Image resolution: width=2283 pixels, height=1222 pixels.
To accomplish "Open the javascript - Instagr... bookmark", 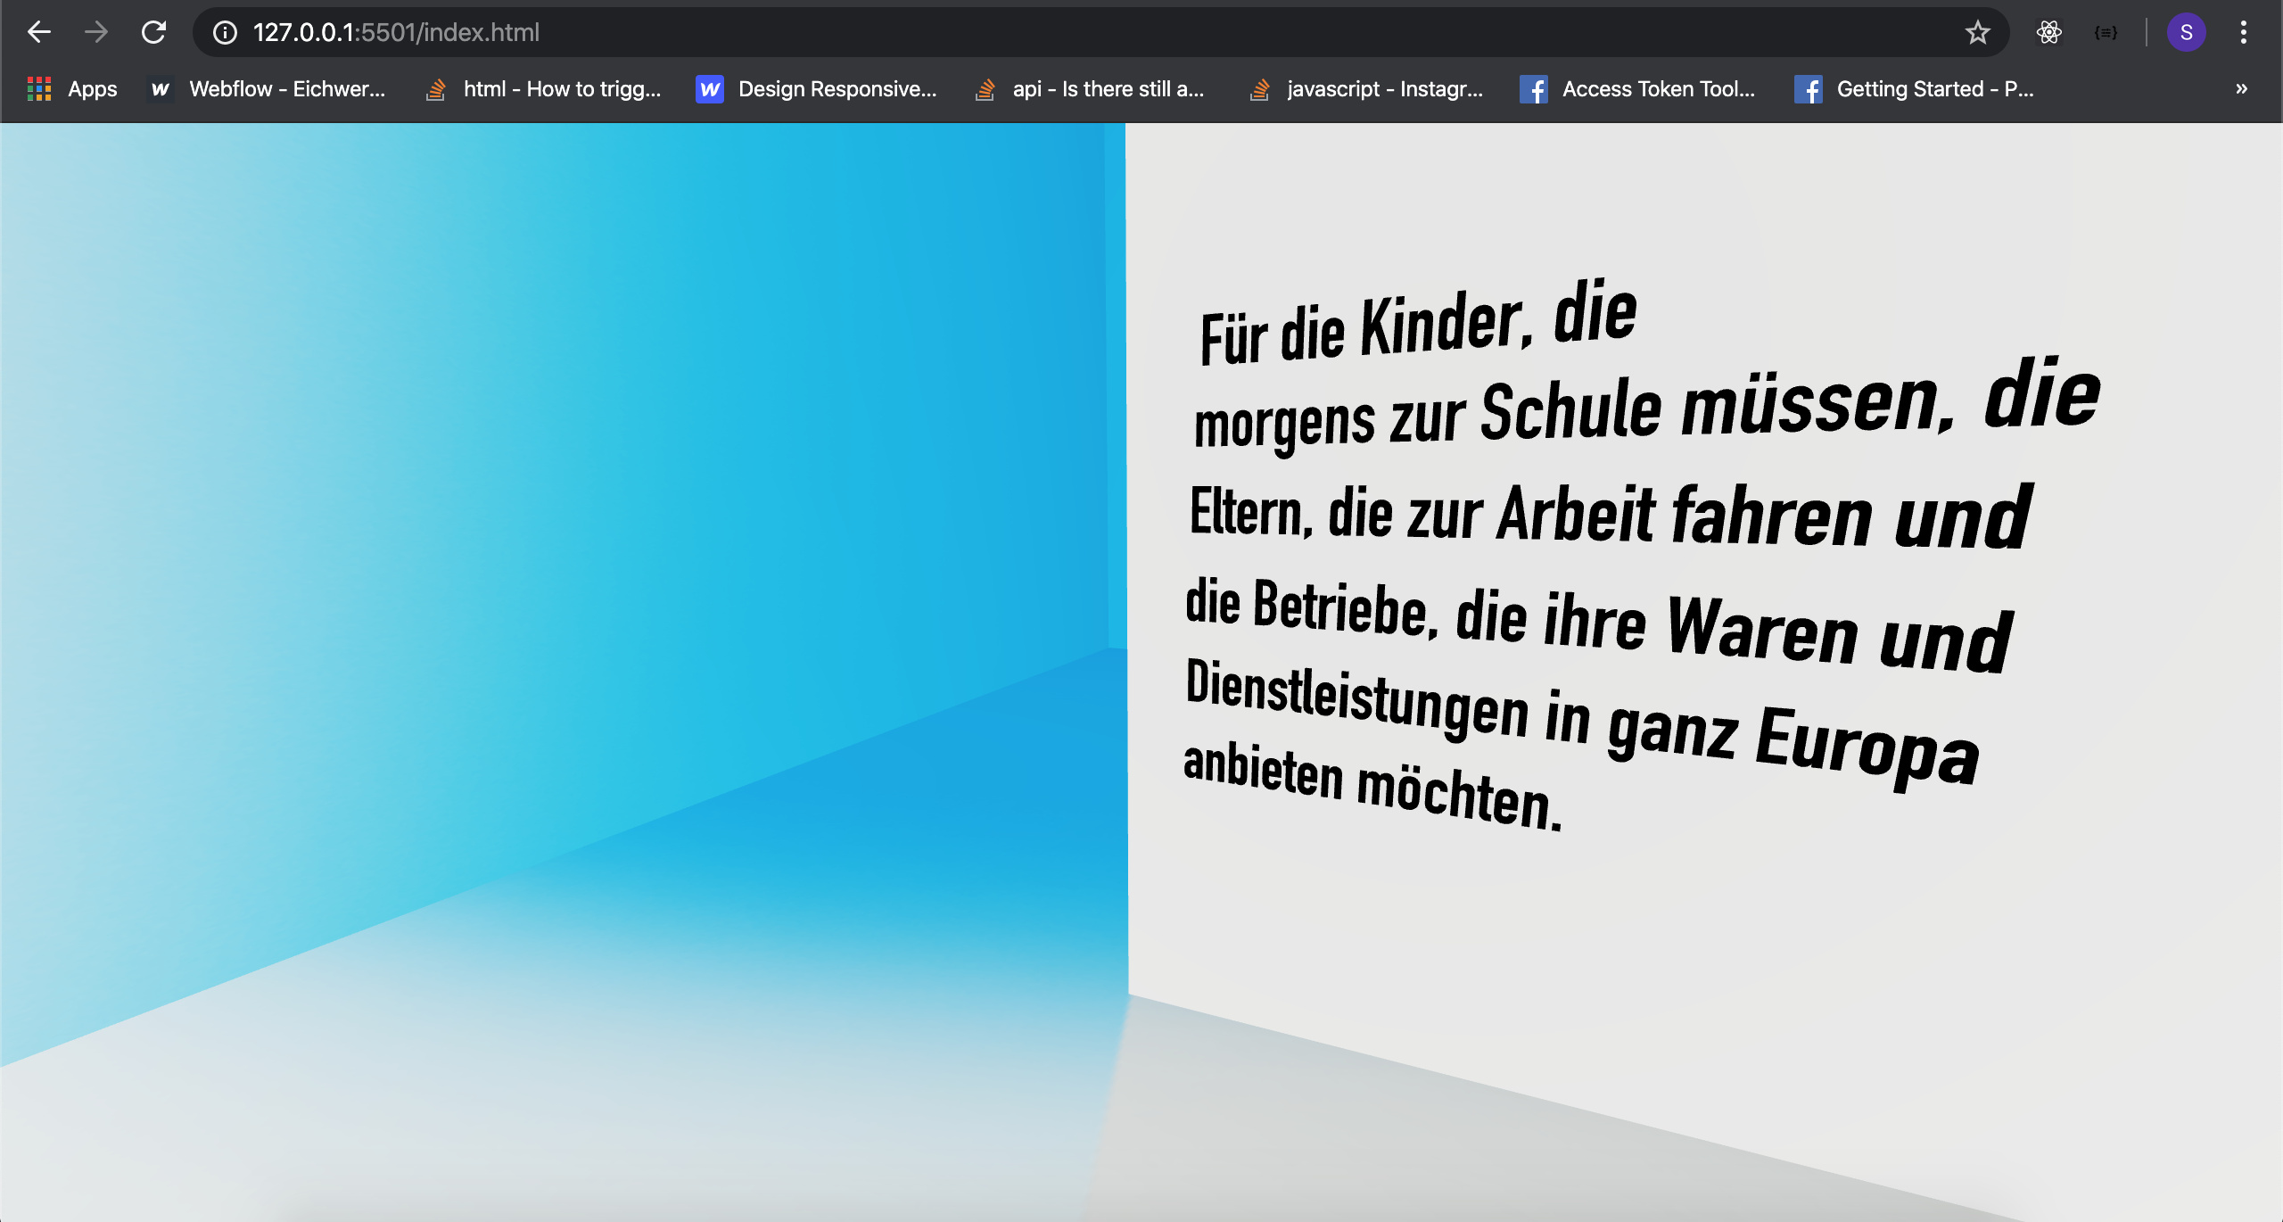I will click(1366, 89).
